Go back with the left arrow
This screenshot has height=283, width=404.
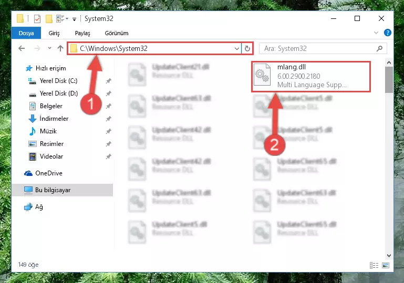[22, 48]
